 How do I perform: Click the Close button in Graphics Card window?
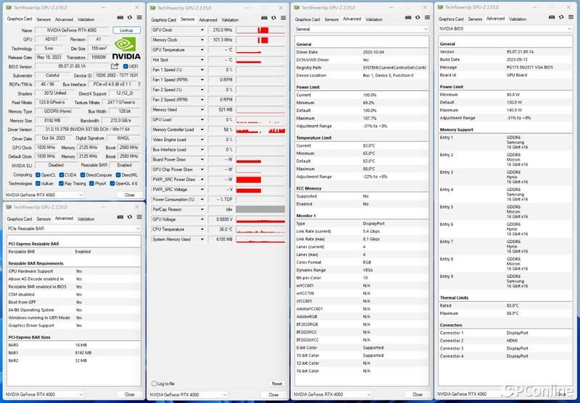click(x=130, y=195)
